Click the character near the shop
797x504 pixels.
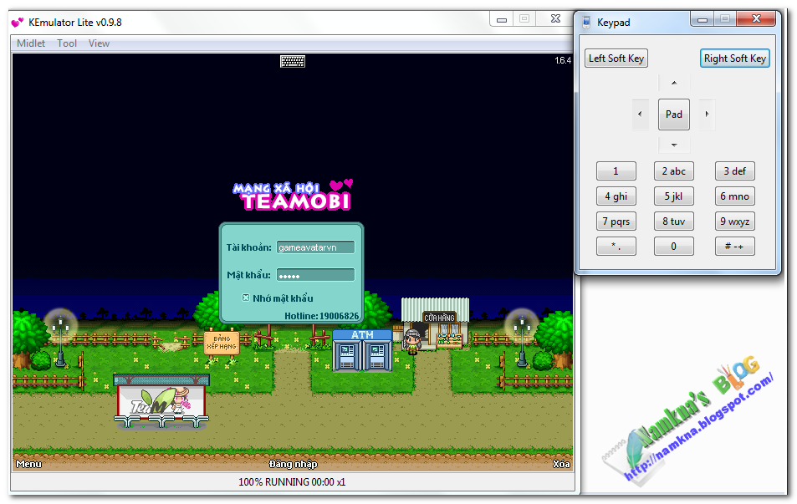click(412, 341)
